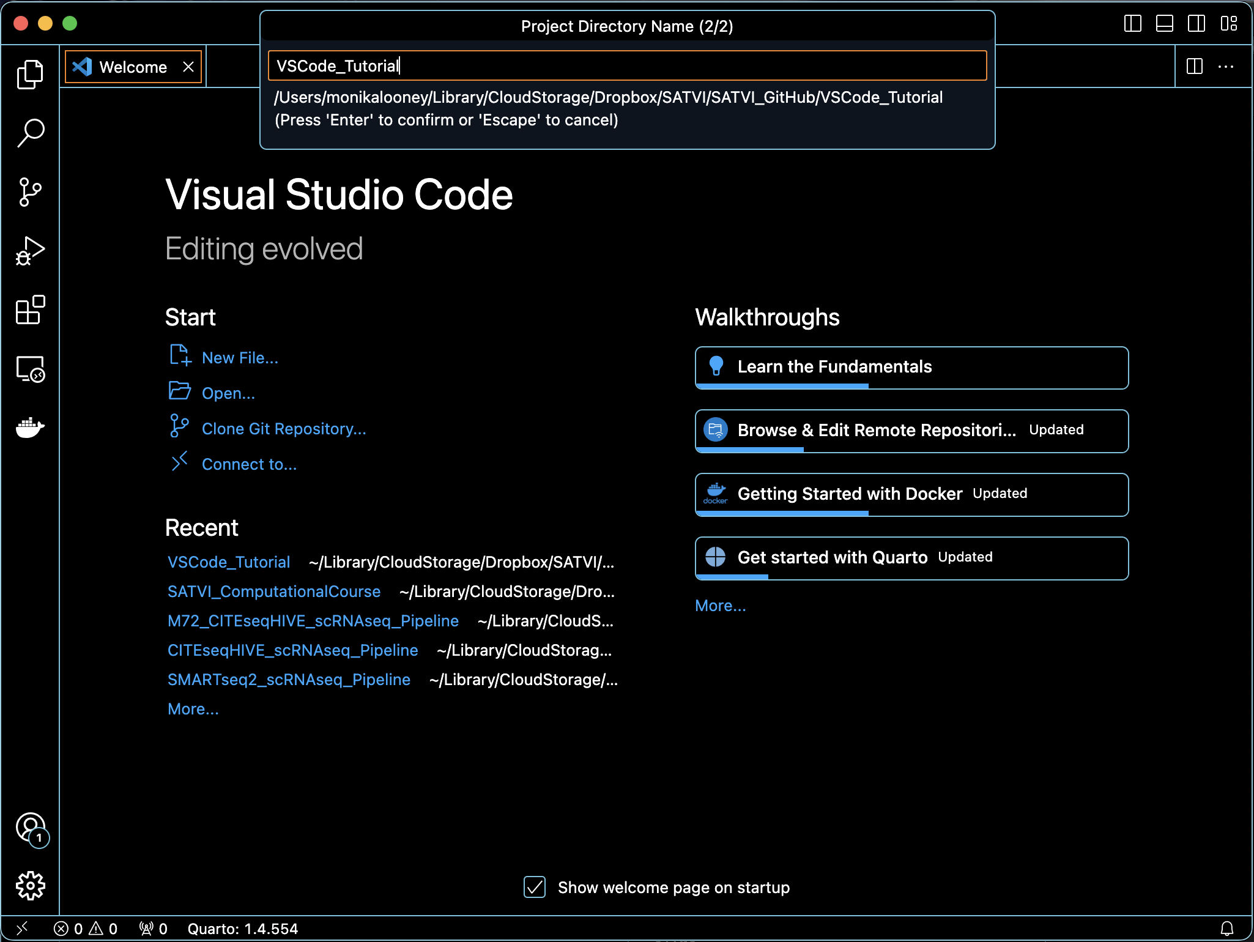The height and width of the screenshot is (942, 1254).
Task: Toggle secondary side bar layout icon
Action: [1196, 24]
